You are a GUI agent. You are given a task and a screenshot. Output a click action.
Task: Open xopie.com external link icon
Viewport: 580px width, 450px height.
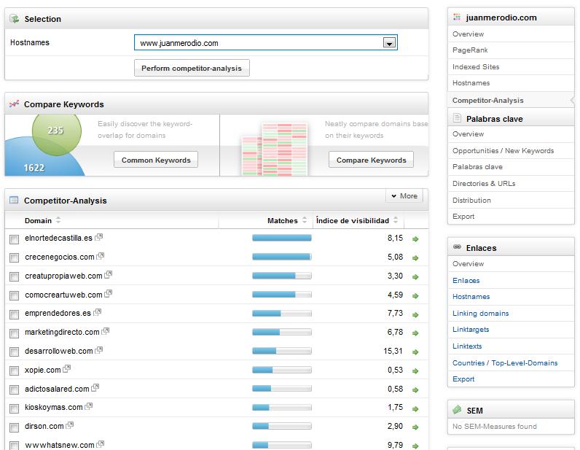pos(66,369)
